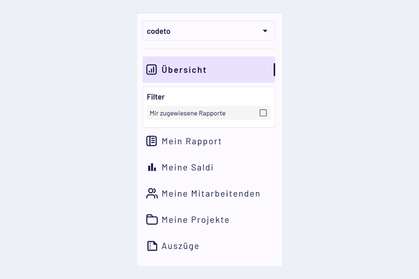The height and width of the screenshot is (279, 419).
Task: Enable the Mir zugewiesene Rapporte checkbox
Action: click(263, 113)
